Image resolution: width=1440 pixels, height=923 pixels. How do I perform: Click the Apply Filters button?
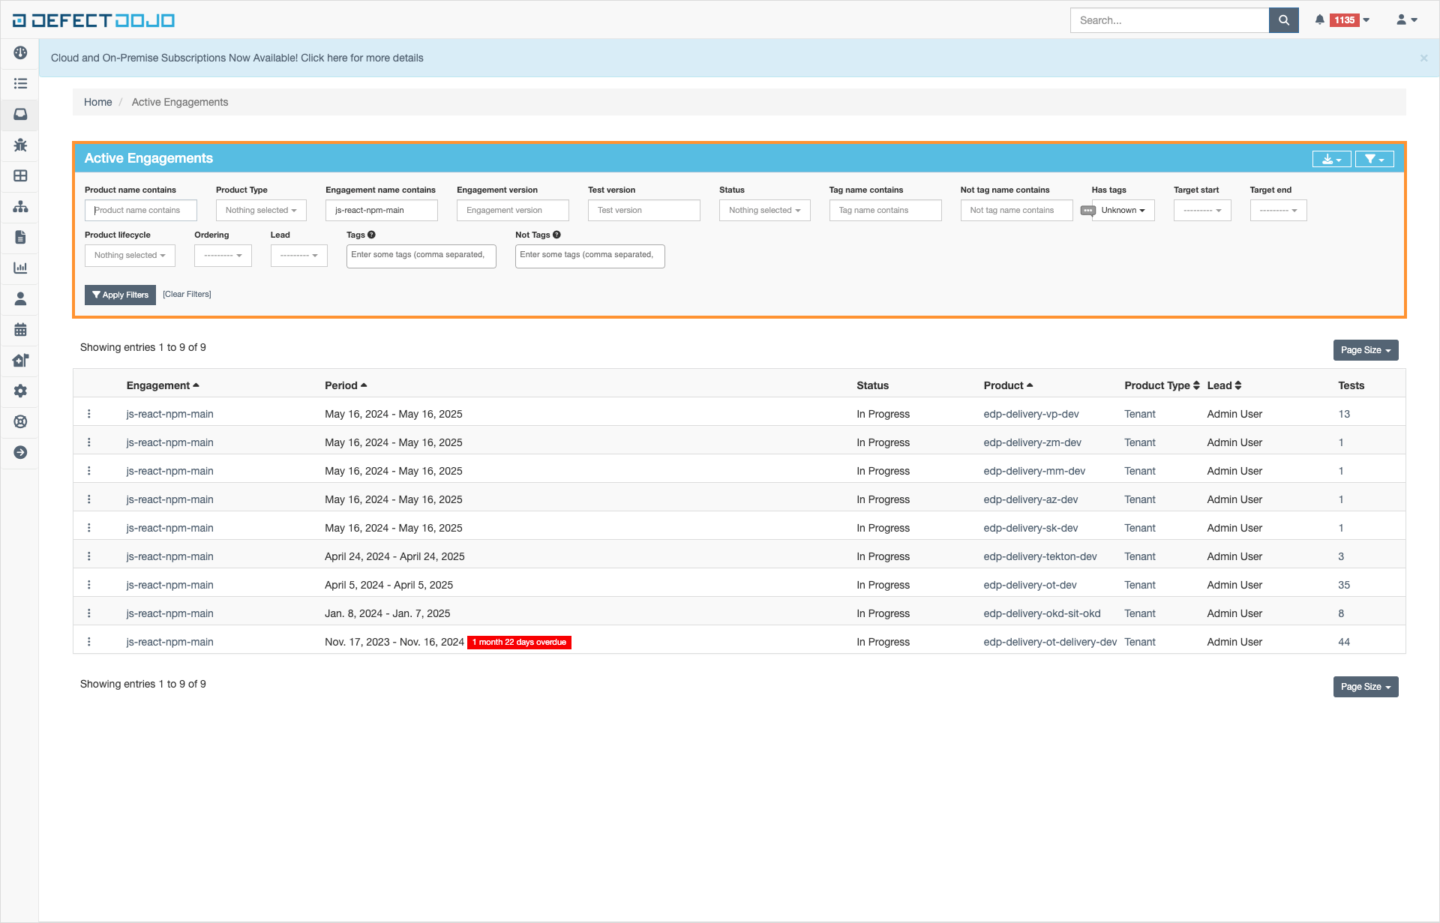pos(120,295)
